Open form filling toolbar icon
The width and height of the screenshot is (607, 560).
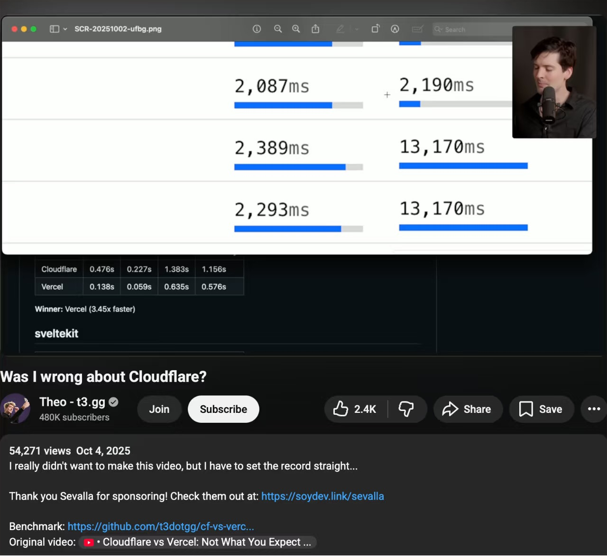click(417, 29)
